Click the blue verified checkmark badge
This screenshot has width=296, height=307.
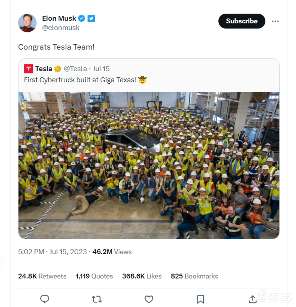82,18
